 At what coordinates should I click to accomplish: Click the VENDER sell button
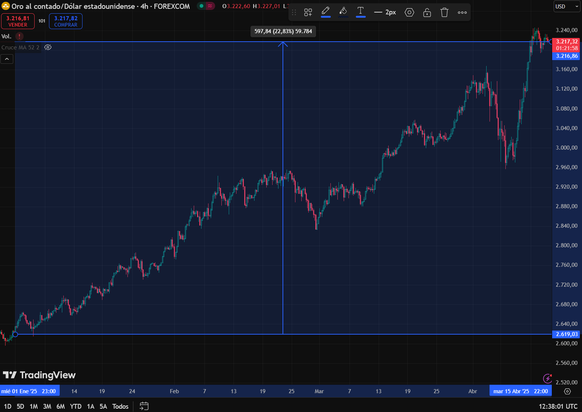pos(18,21)
